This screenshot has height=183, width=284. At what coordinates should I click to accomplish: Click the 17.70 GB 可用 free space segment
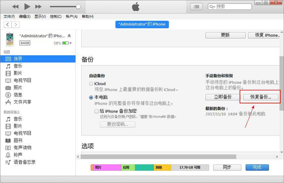pos(190,167)
